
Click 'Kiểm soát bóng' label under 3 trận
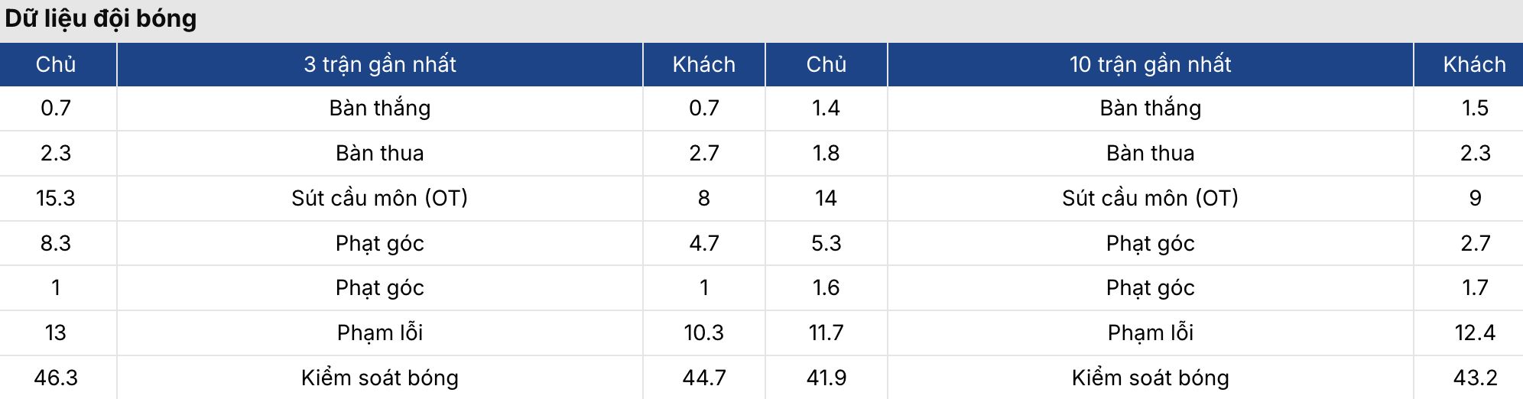[379, 378]
